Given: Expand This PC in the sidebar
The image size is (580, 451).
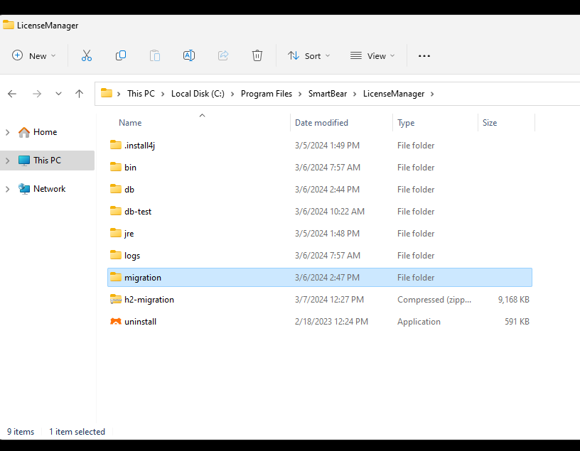Looking at the screenshot, I should coord(7,160).
